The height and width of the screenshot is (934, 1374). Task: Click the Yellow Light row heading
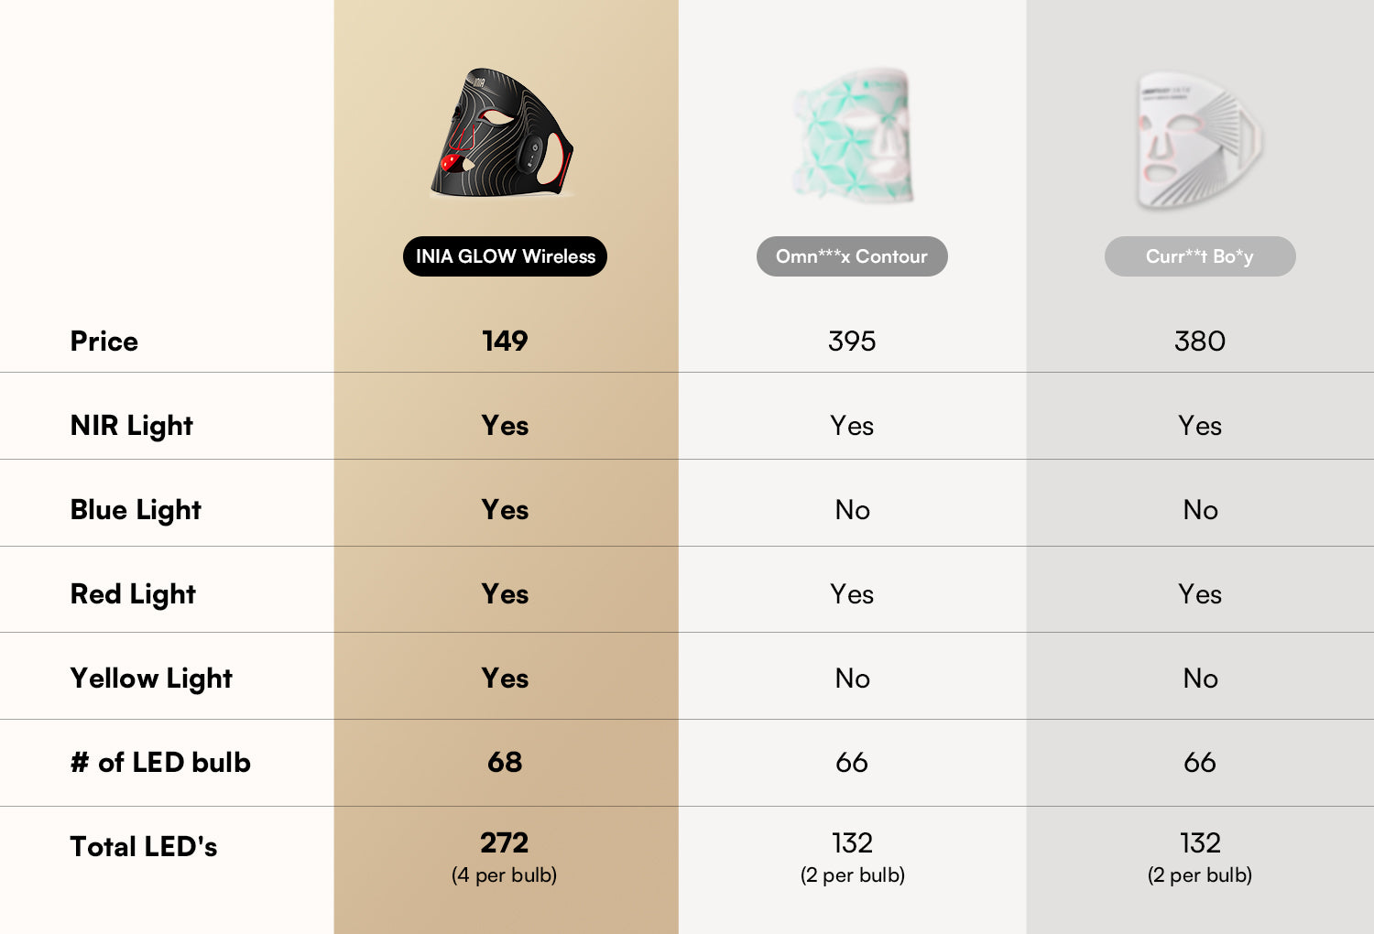[x=151, y=679]
